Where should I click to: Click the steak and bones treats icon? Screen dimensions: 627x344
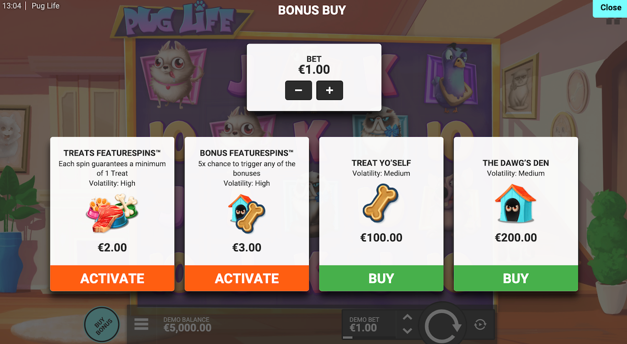[112, 213]
